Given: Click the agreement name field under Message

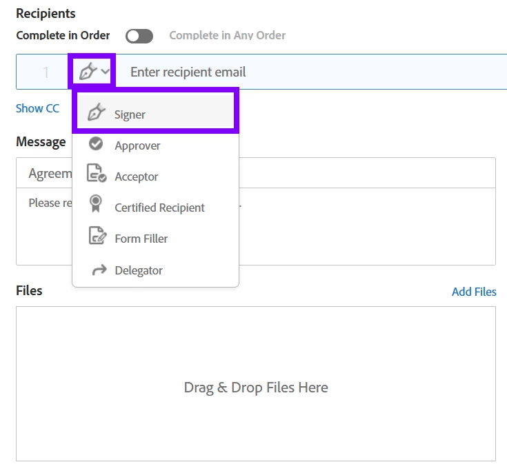Looking at the screenshot, I should 256,173.
